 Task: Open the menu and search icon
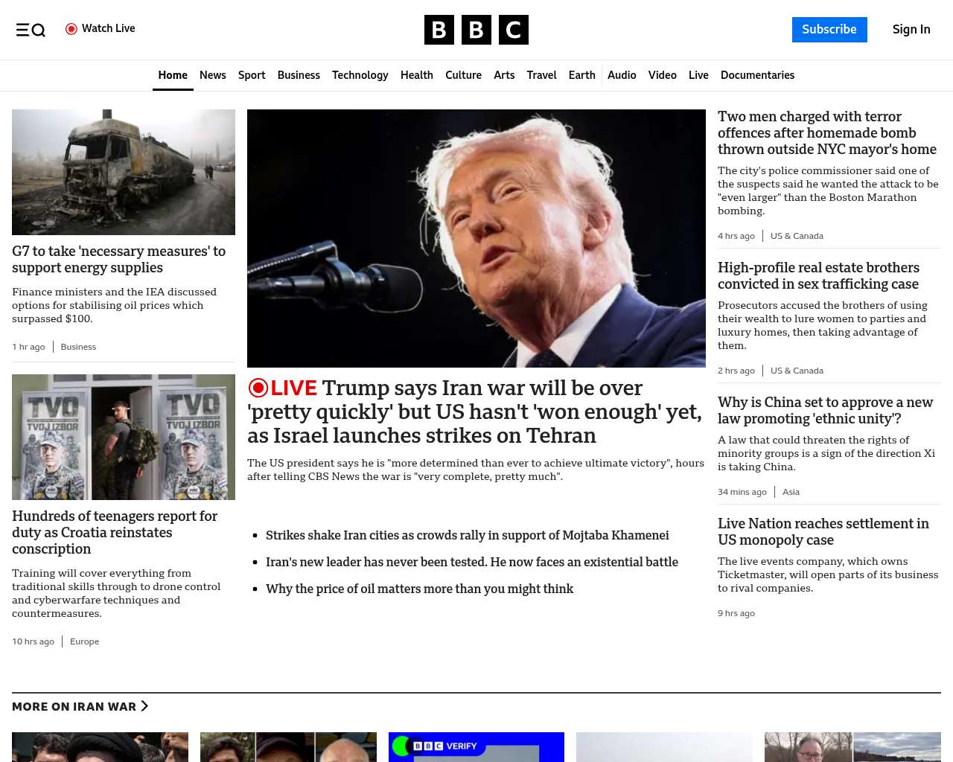click(x=31, y=30)
